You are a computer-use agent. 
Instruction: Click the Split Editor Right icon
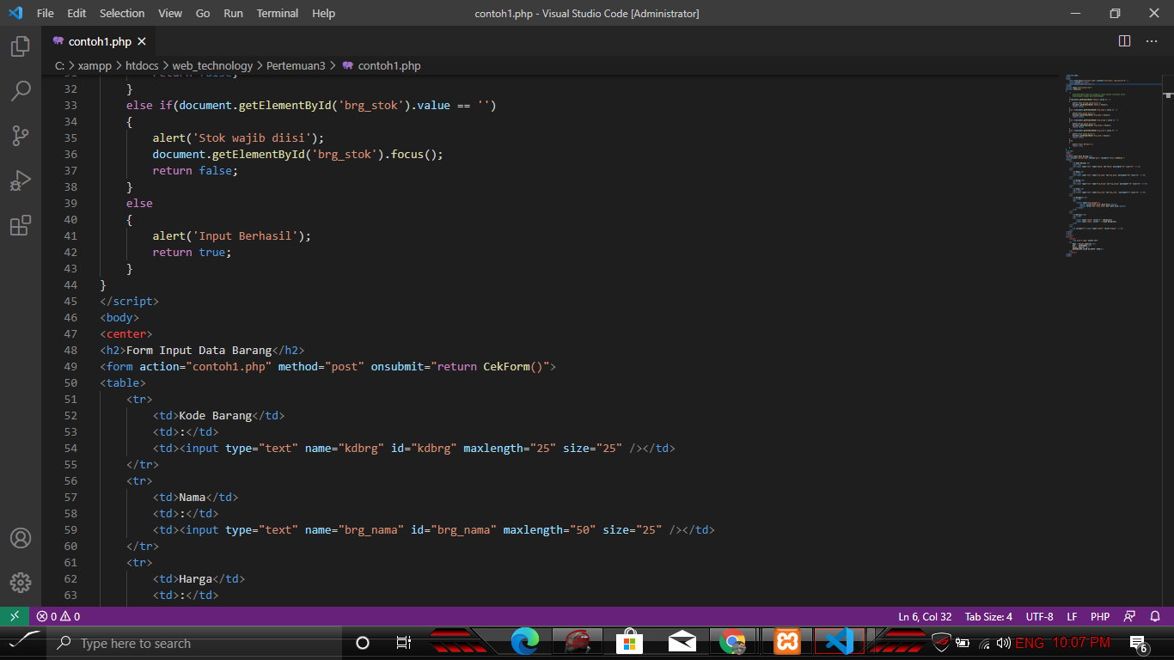1124,41
